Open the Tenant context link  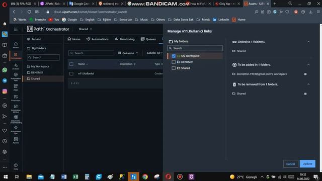point(34,39)
